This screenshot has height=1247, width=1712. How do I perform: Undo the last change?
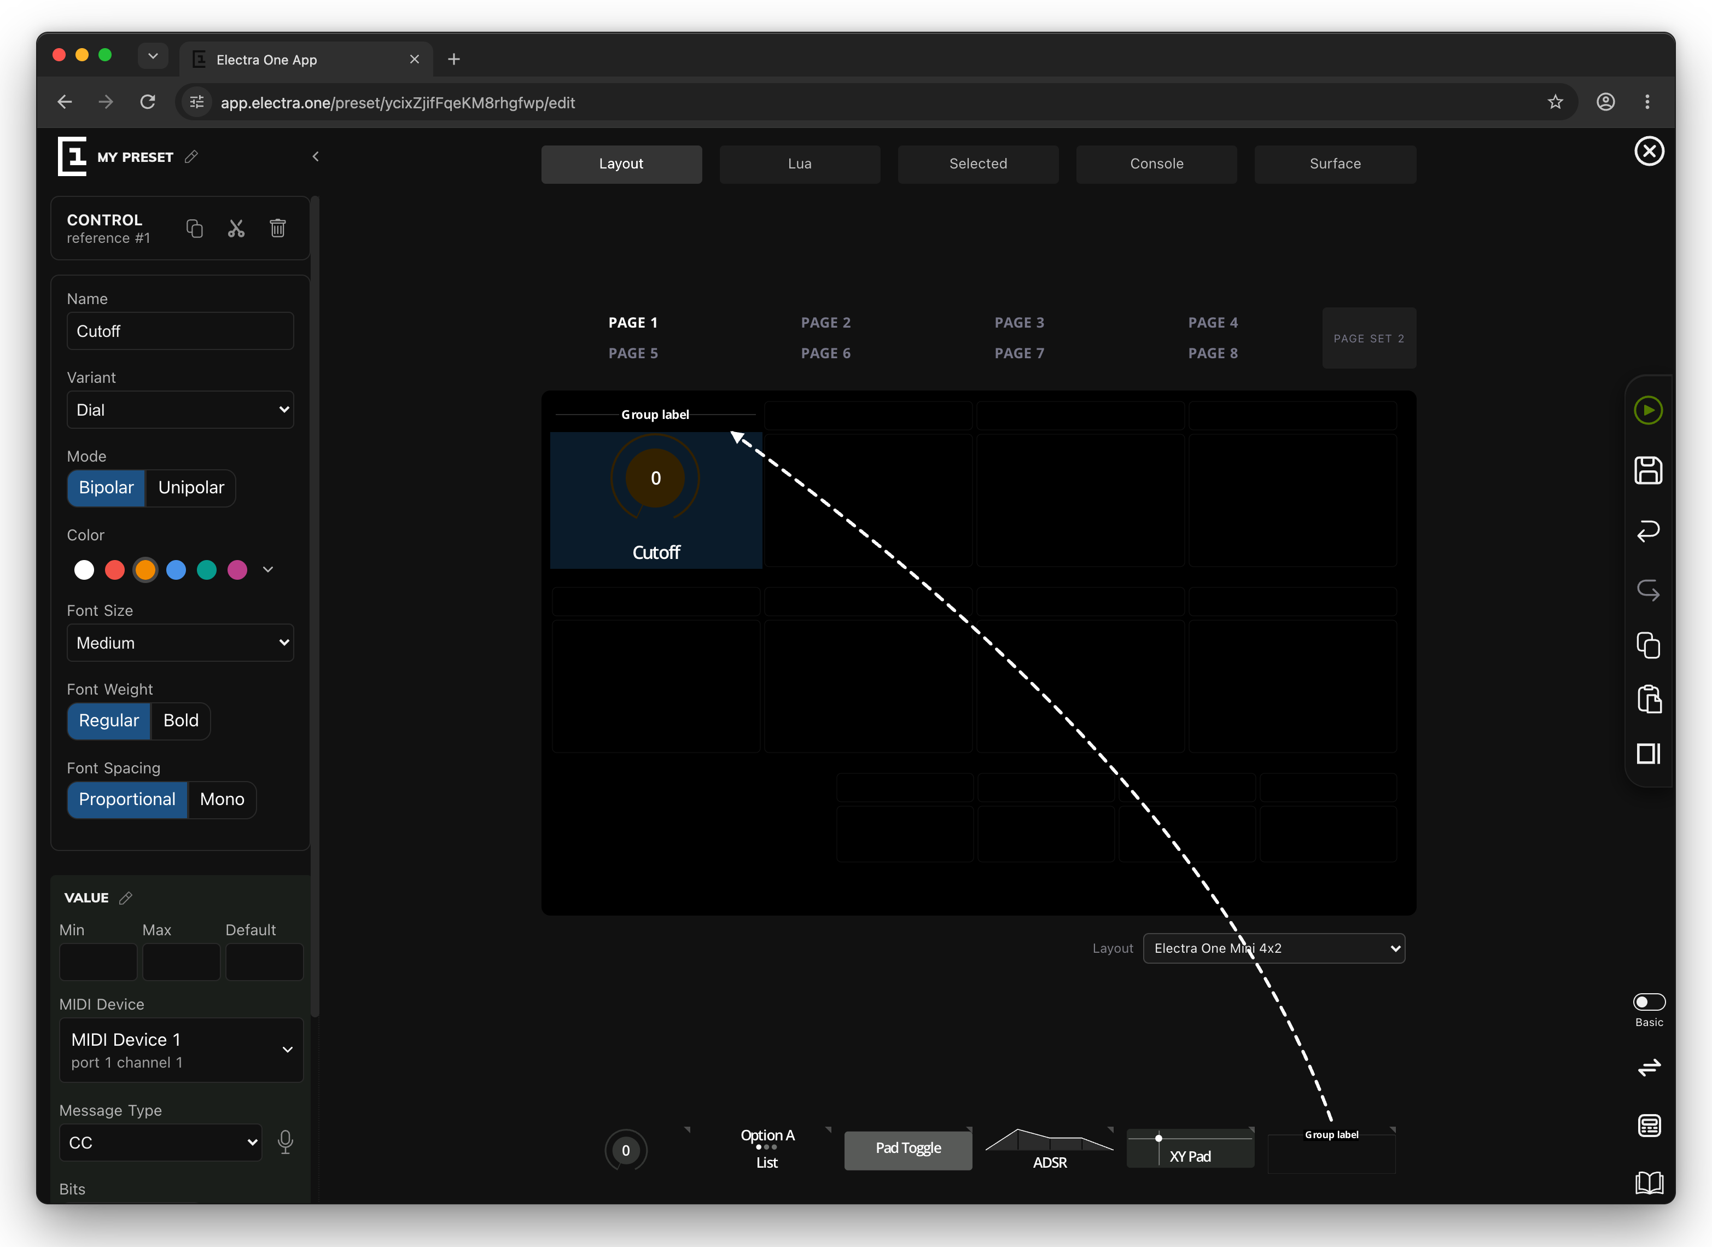click(1649, 531)
